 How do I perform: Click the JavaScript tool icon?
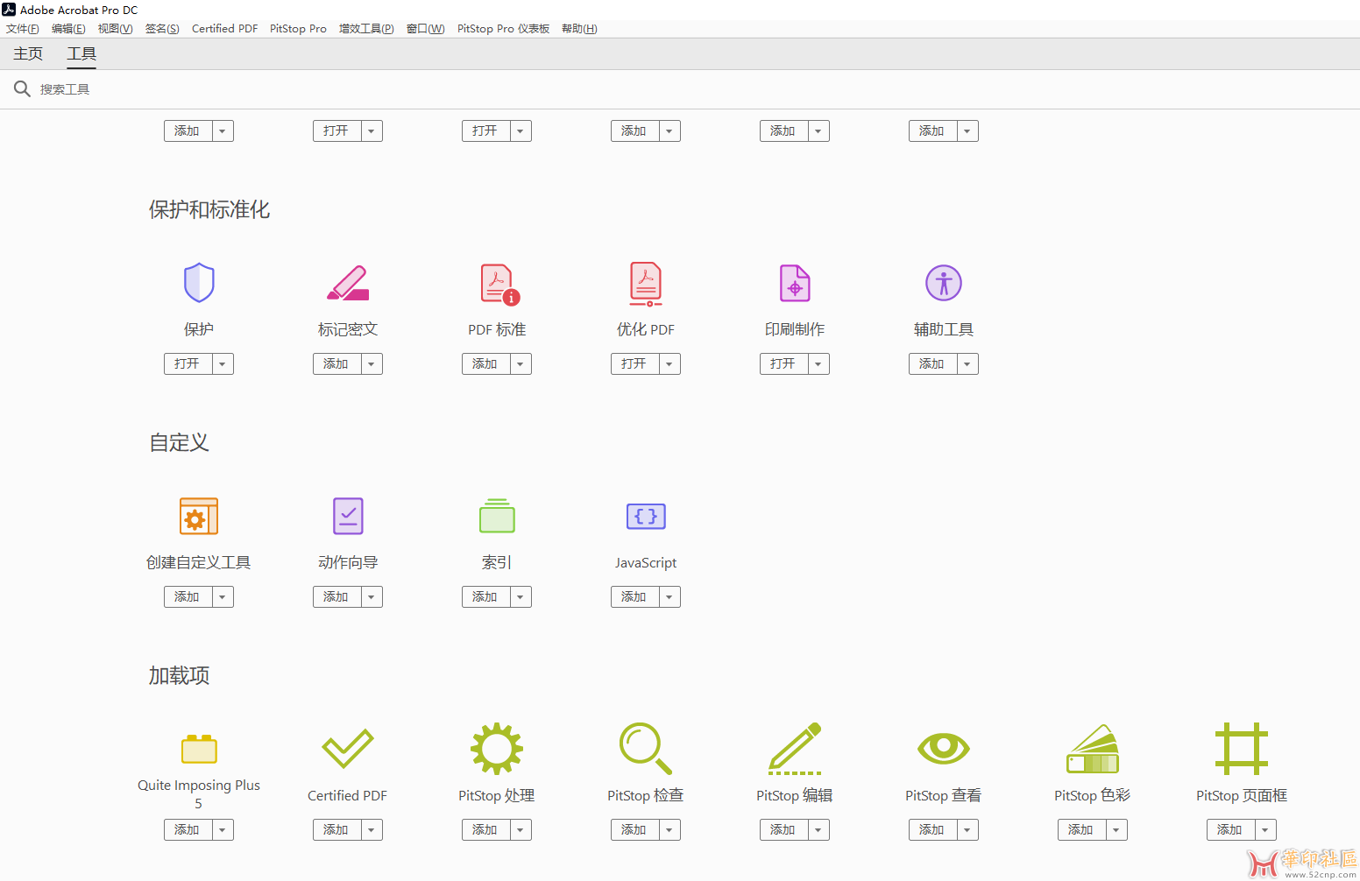point(646,516)
